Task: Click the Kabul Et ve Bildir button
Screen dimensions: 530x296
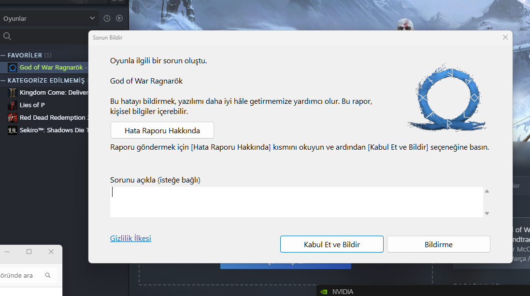Action: point(331,244)
